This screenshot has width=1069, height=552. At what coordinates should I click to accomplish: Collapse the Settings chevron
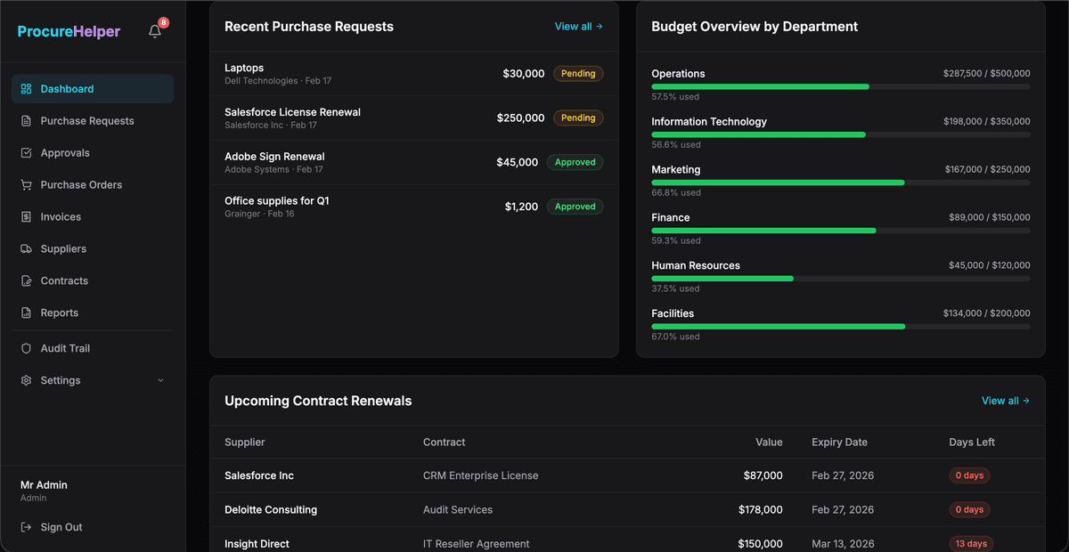(x=160, y=380)
